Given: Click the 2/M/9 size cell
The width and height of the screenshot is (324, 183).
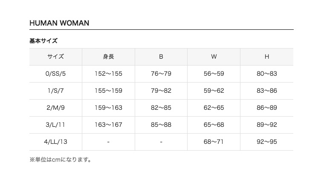Looking at the screenshot, I should (55, 108).
